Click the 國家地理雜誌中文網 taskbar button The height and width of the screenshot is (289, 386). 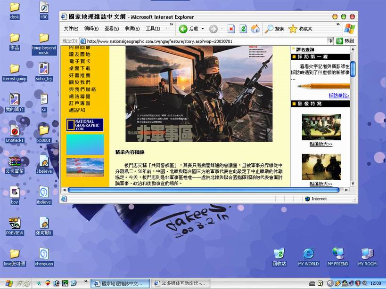click(x=120, y=284)
